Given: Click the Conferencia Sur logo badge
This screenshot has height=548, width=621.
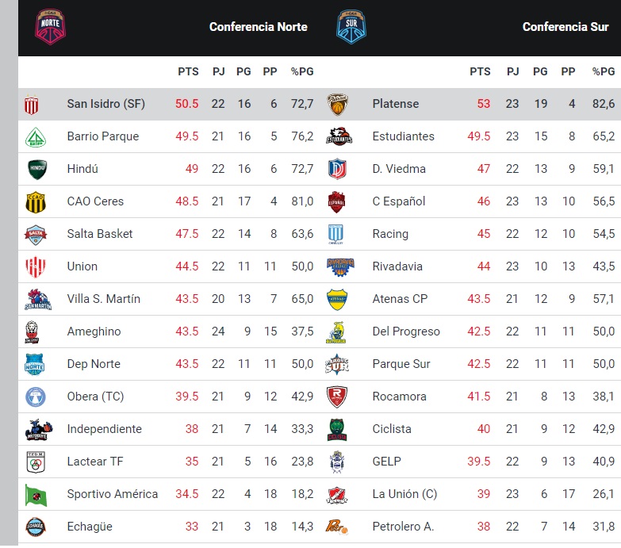Looking at the screenshot, I should 351,26.
